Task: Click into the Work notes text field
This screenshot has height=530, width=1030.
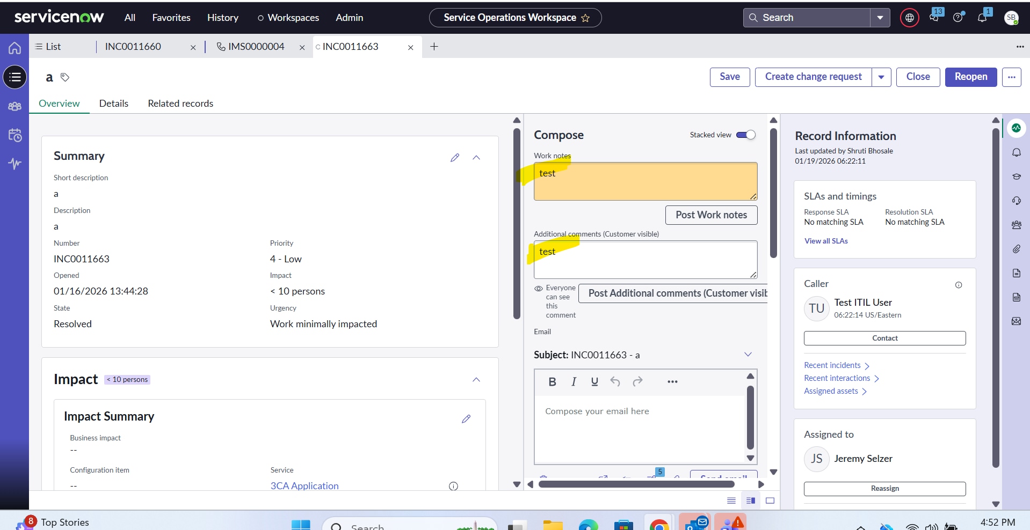Action: coord(645,181)
